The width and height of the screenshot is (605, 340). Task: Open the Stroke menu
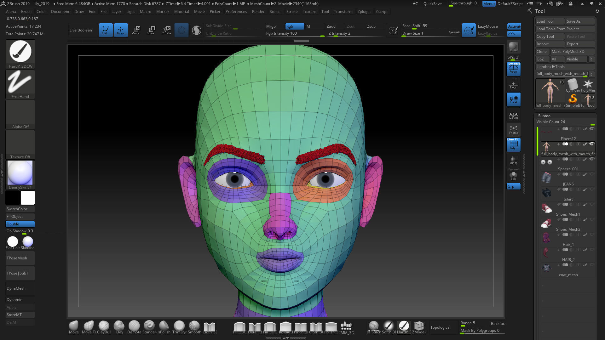click(292, 12)
